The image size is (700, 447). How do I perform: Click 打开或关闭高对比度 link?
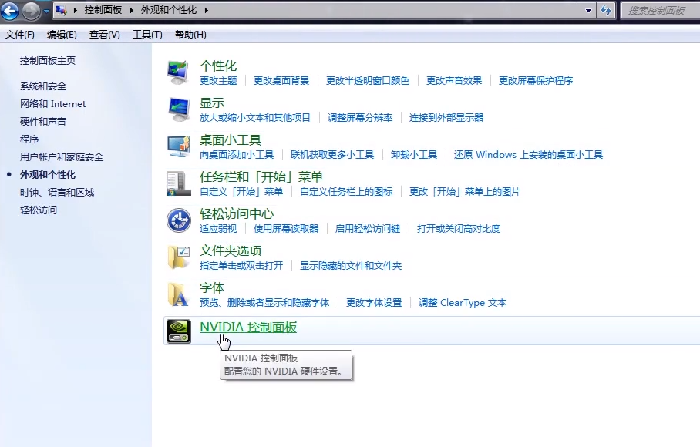(x=459, y=228)
